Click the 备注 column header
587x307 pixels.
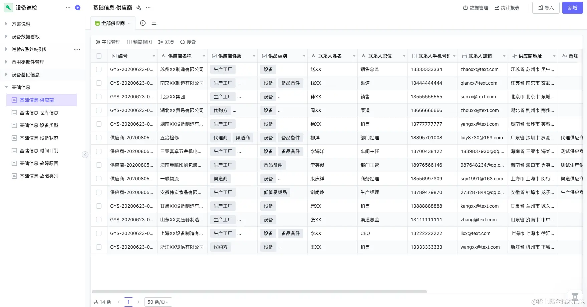tap(570, 56)
